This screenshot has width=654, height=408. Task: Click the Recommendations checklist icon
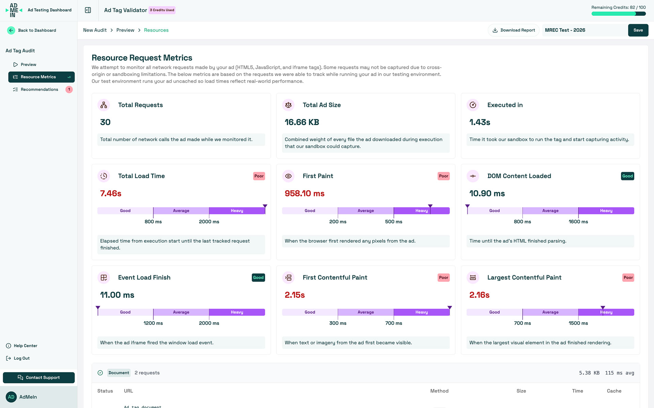[15, 90]
